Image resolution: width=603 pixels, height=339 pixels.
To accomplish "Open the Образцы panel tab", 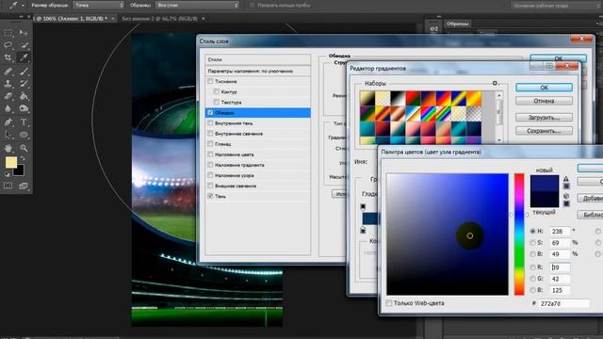I will [458, 24].
